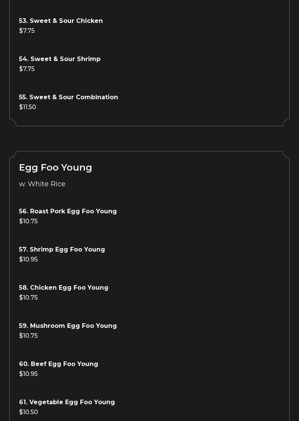299x421 pixels.
Task: Click the "w. White Rice" subtitle text
Action: pyautogui.click(x=42, y=184)
